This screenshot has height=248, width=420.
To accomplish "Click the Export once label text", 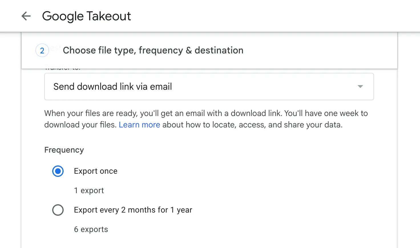I will coord(96,171).
